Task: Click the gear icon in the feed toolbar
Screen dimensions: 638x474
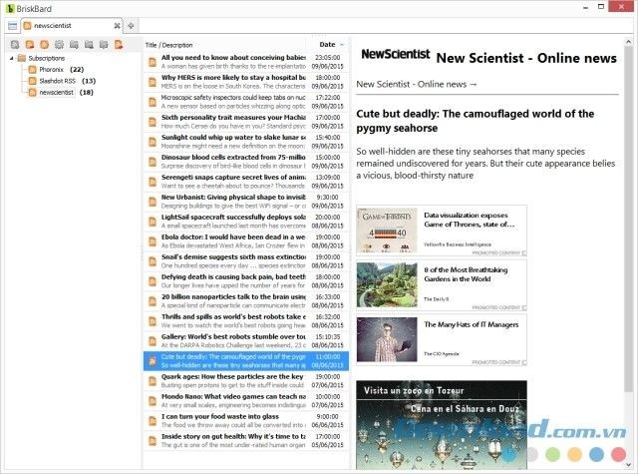Action: tap(59, 45)
